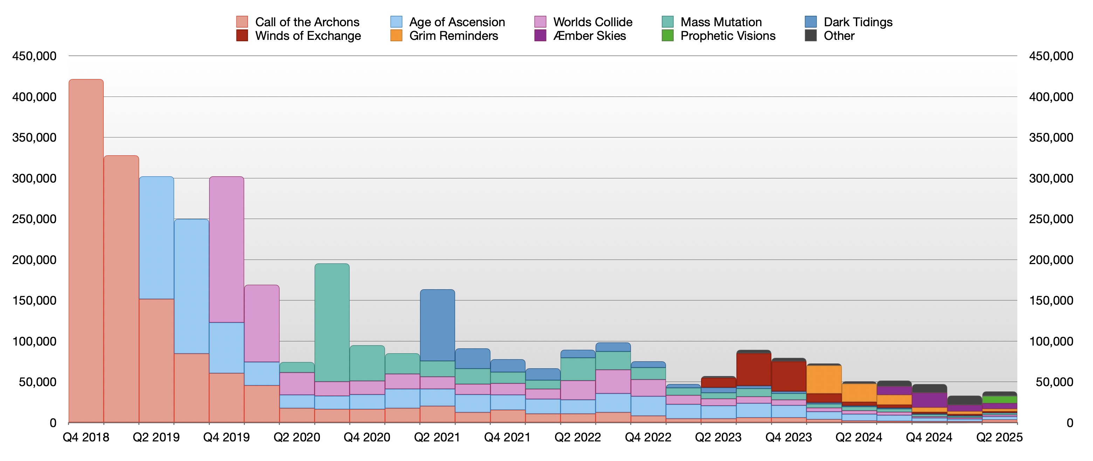Click the Æmber Skies legend swatch
Viewport: 1093px width, 461px height.
tap(540, 36)
